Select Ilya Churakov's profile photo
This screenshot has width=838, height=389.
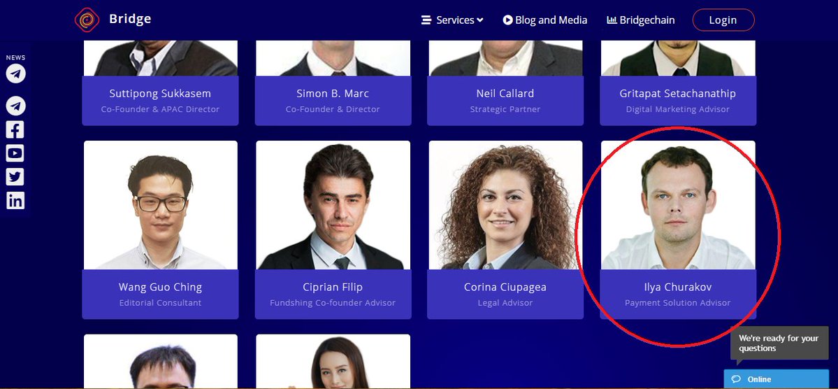point(678,205)
